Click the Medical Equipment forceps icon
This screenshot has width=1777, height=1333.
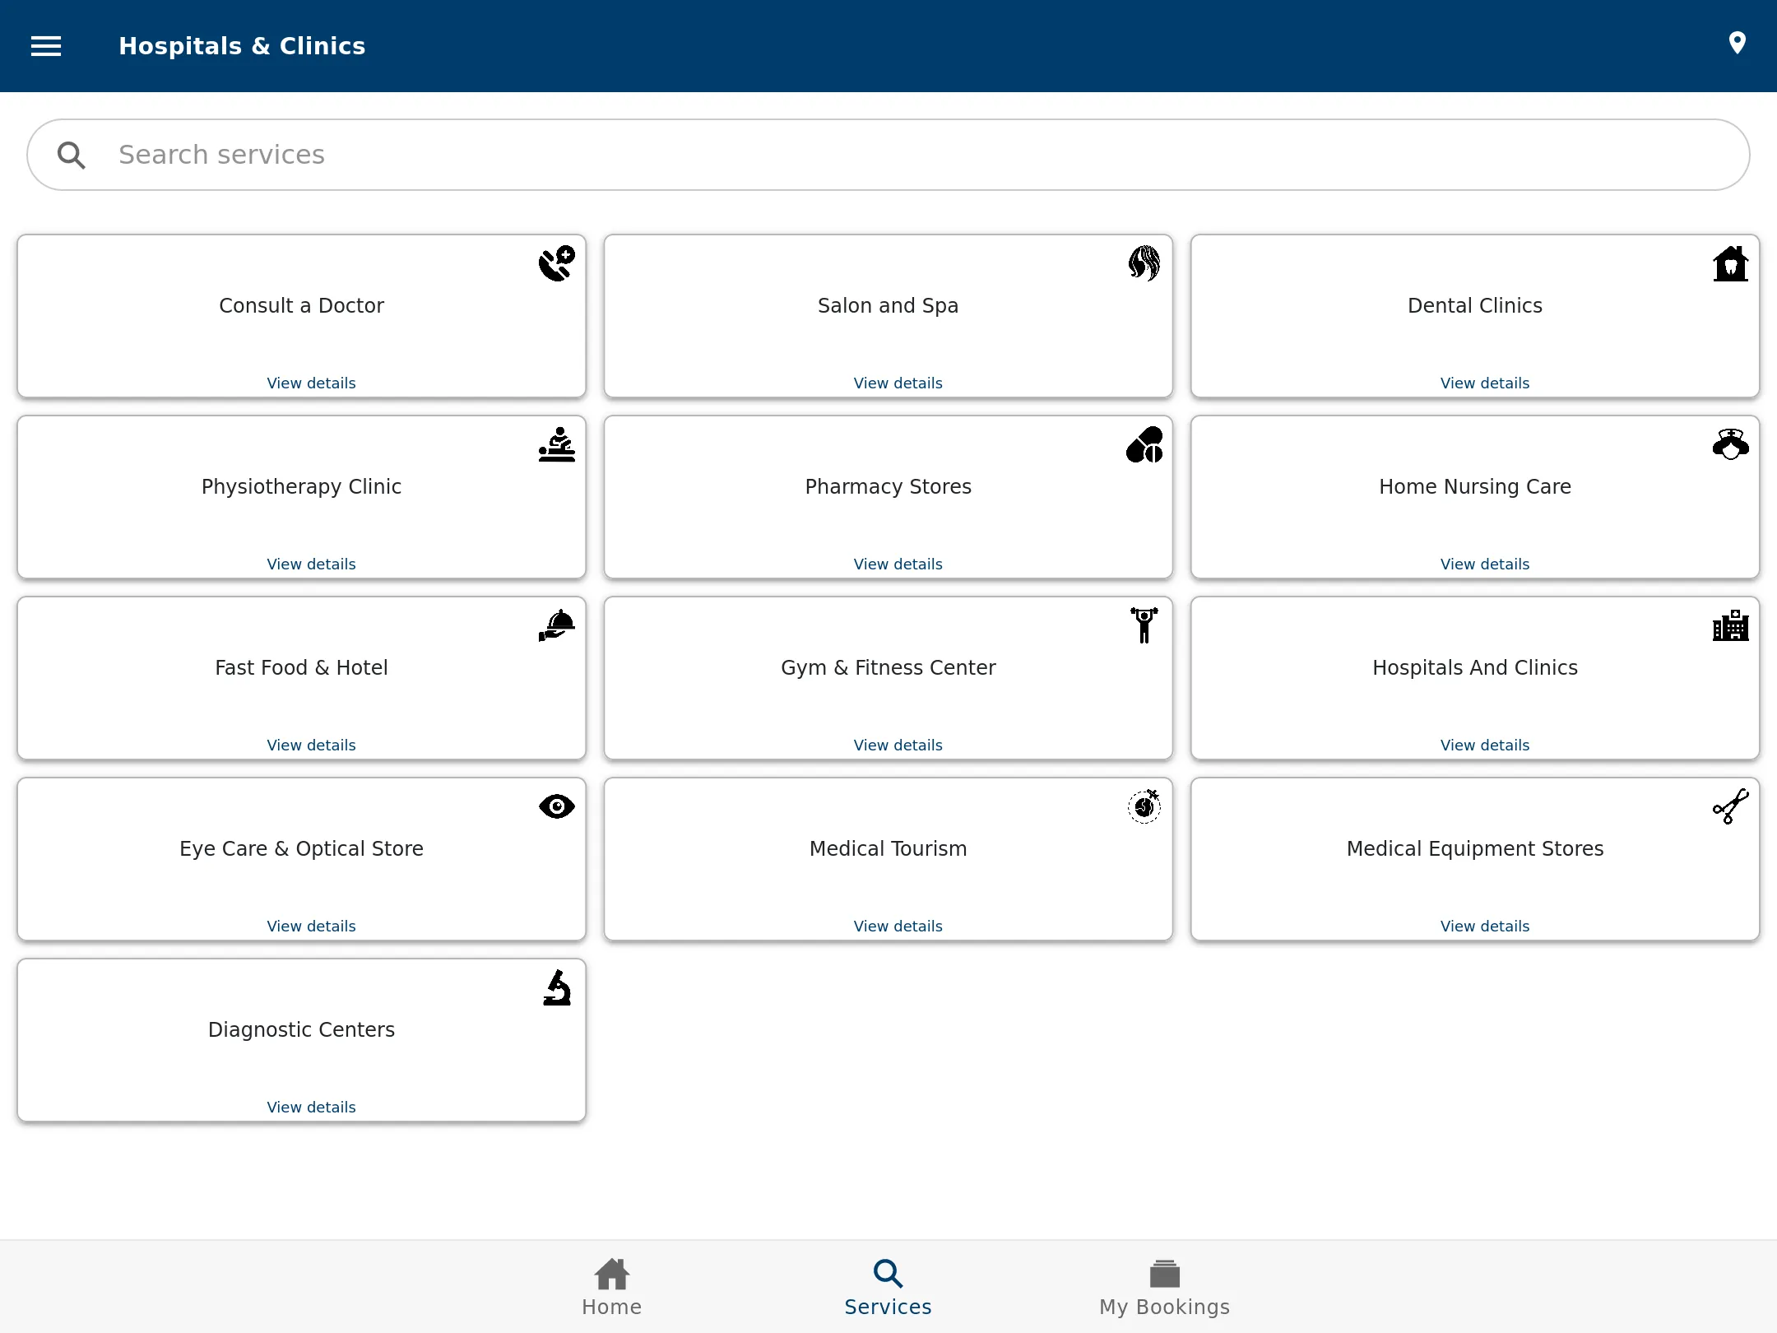[1731, 806]
